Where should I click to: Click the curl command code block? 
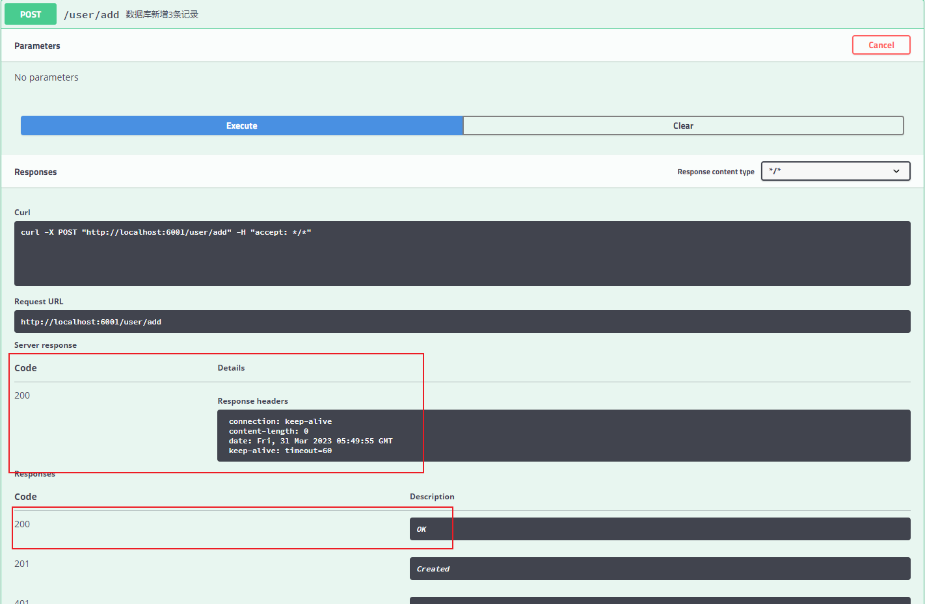462,254
